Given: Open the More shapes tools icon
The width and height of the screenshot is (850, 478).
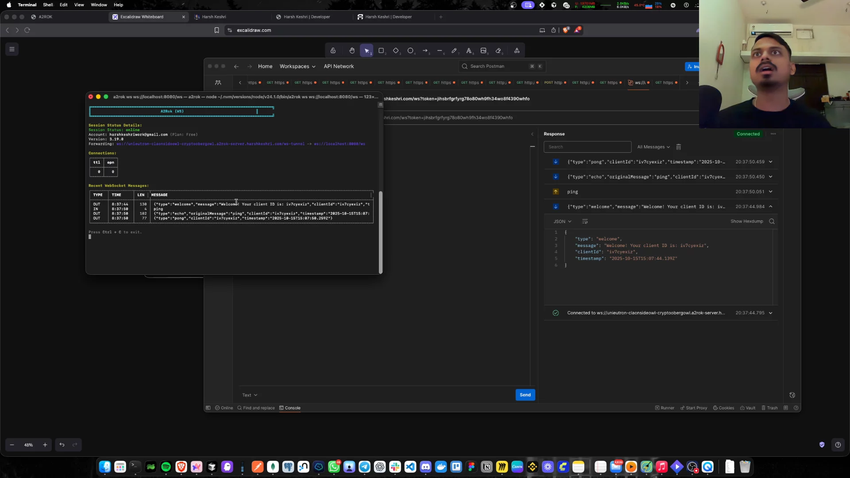Looking at the screenshot, I should (517, 50).
